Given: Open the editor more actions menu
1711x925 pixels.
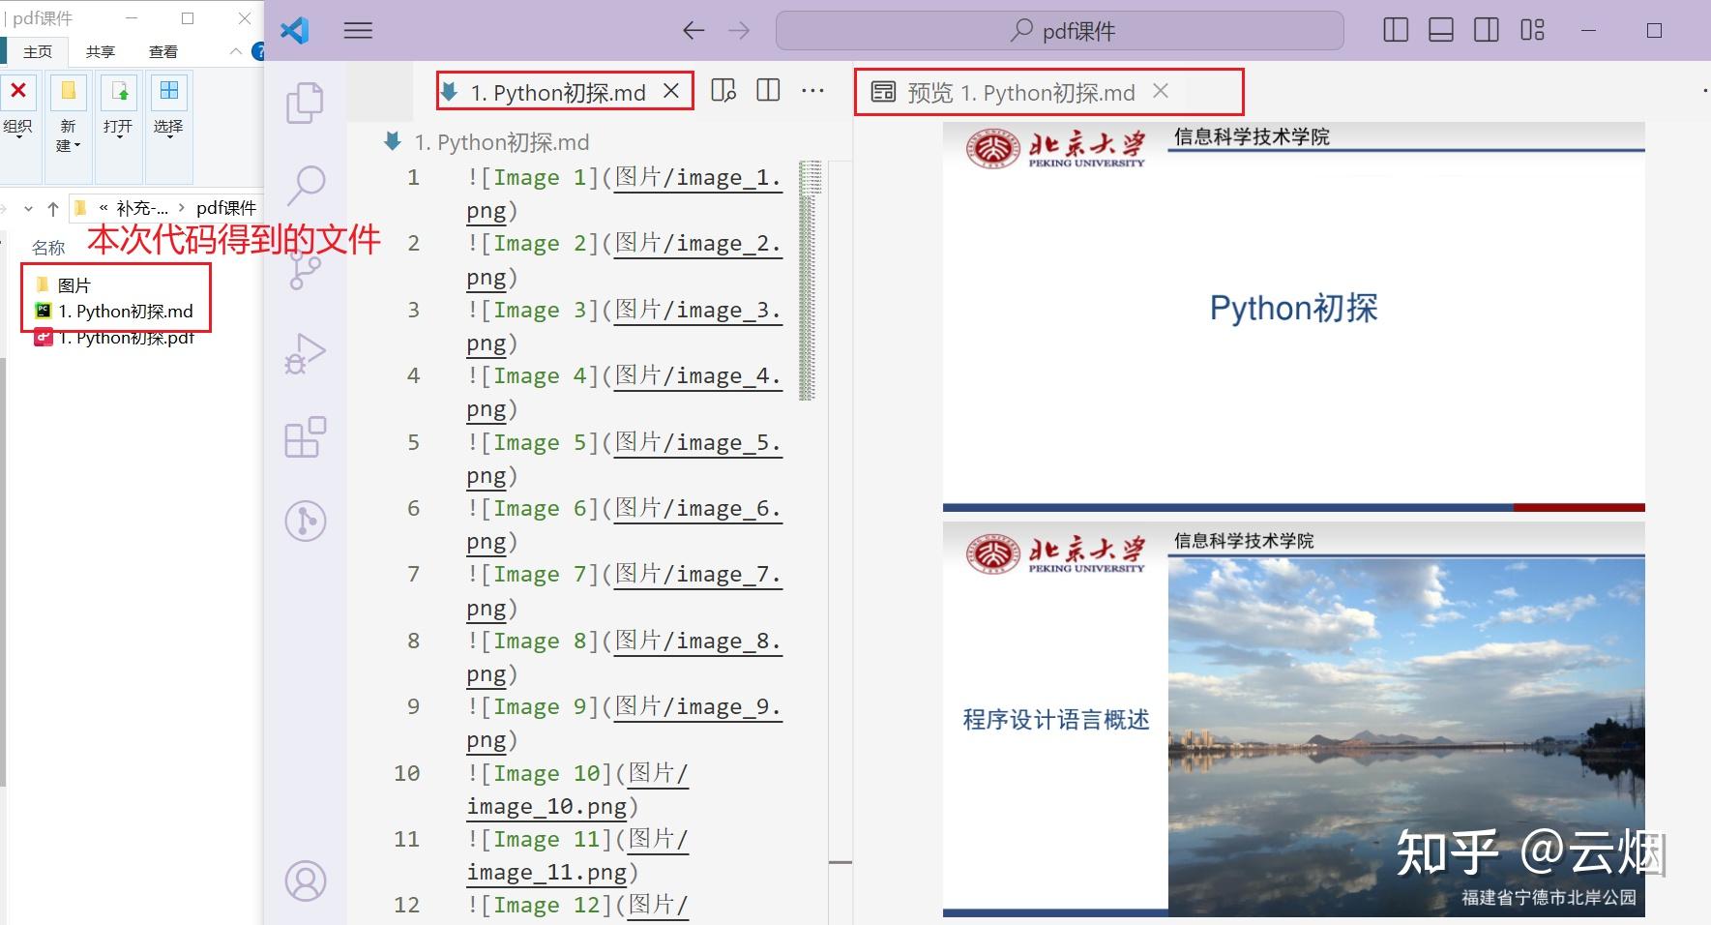Looking at the screenshot, I should (812, 90).
